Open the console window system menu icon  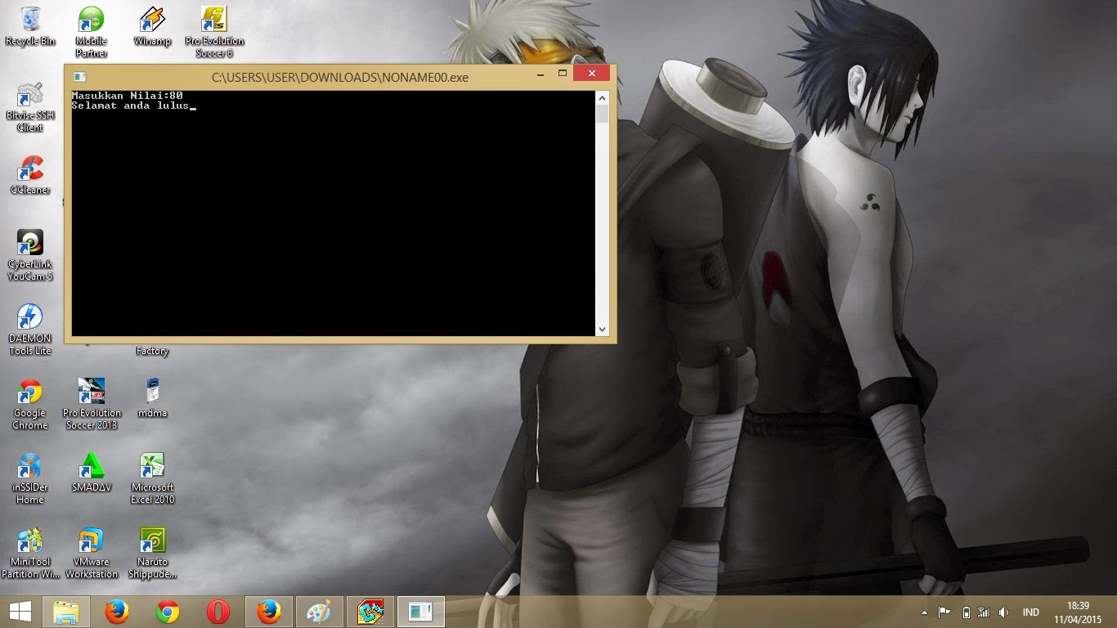pyautogui.click(x=79, y=77)
